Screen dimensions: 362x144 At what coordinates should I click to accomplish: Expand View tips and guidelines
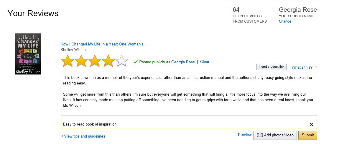[x=83, y=136]
